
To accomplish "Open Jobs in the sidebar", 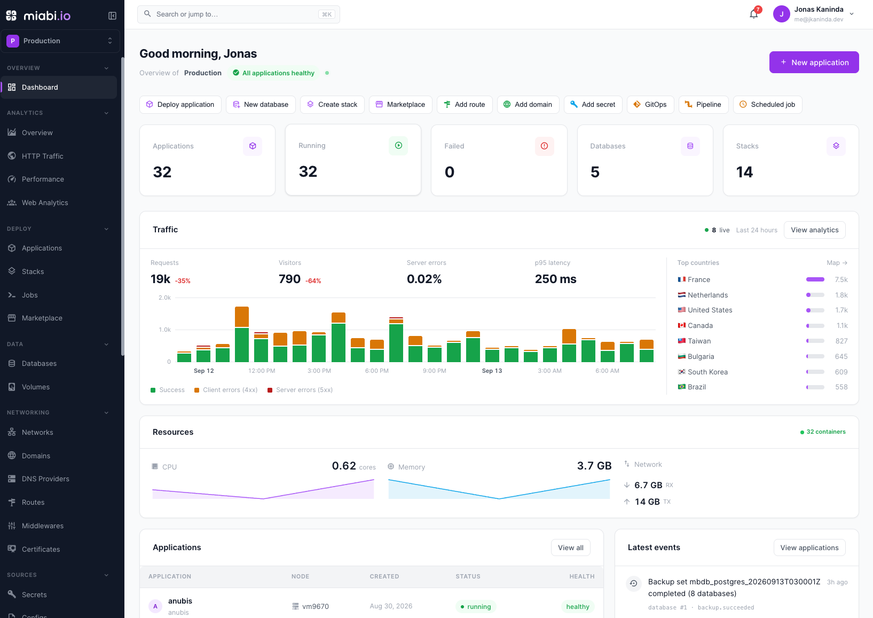I will coord(59,295).
